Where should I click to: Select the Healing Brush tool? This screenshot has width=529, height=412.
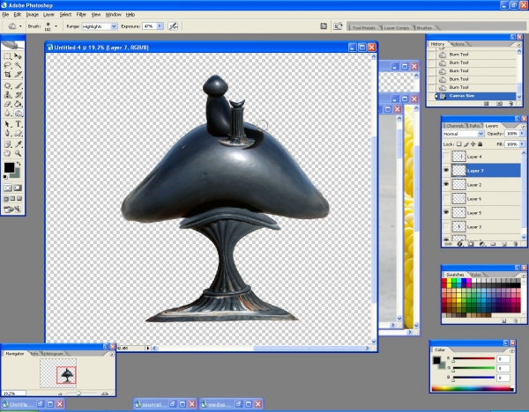(7, 86)
